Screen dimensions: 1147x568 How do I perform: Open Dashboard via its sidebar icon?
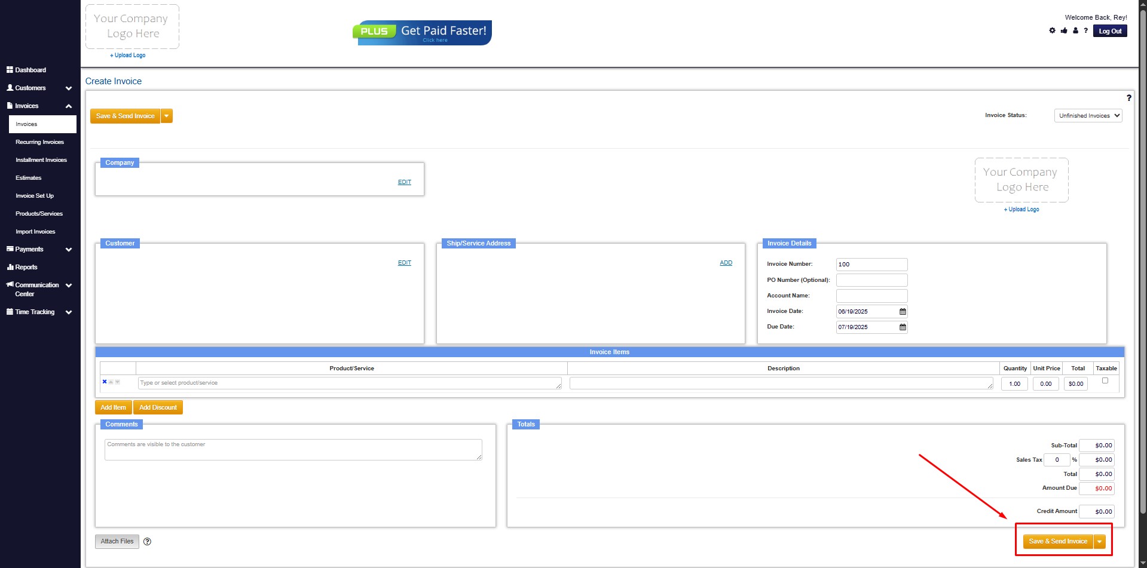(9, 70)
